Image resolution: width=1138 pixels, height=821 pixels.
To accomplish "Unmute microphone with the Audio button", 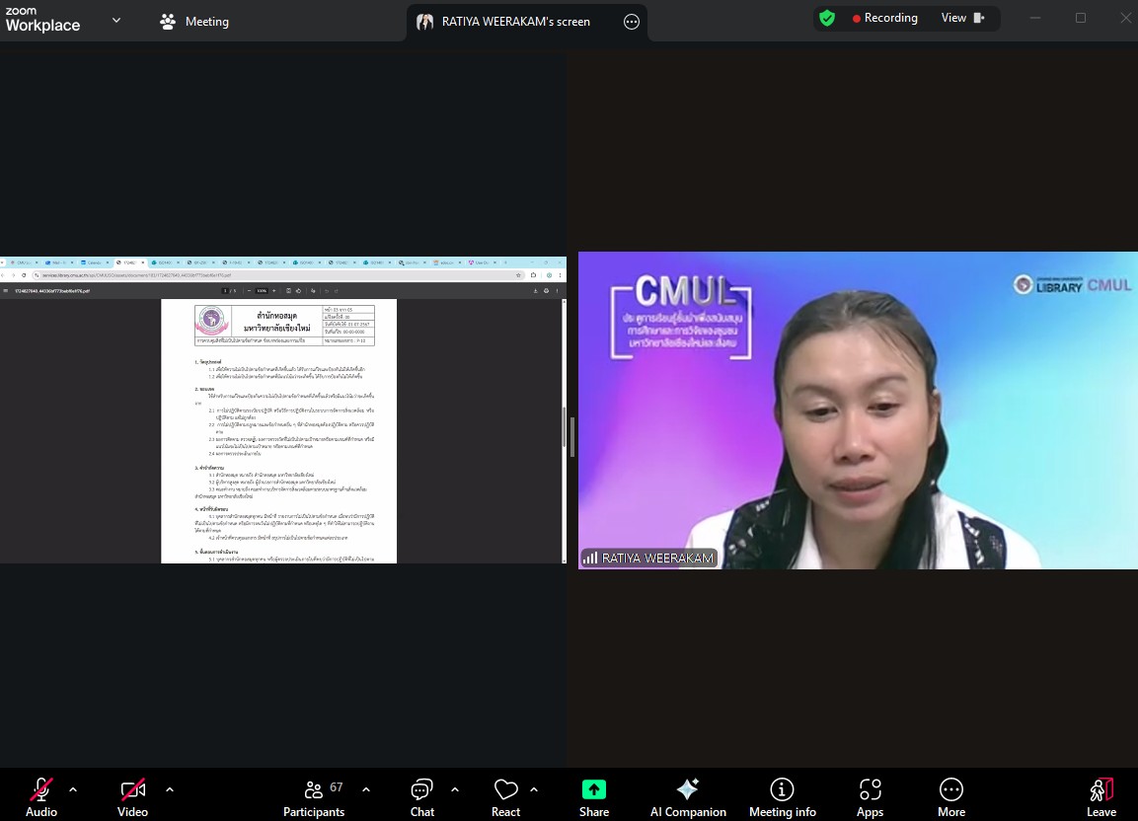I will pyautogui.click(x=41, y=796).
